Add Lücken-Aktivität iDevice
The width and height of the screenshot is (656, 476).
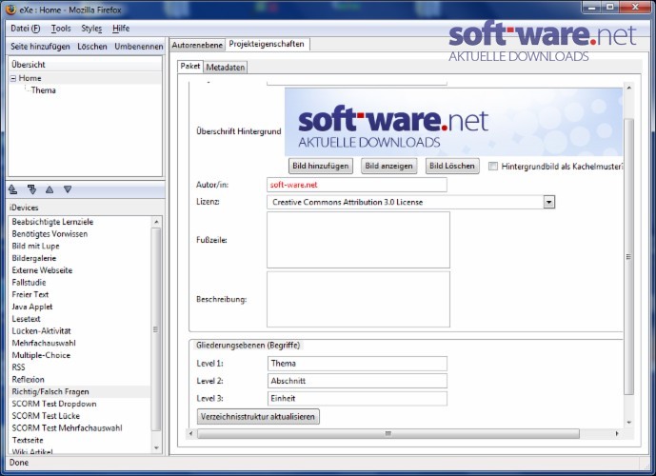pyautogui.click(x=42, y=331)
